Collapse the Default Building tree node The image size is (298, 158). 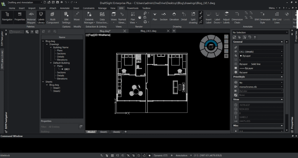point(51,63)
